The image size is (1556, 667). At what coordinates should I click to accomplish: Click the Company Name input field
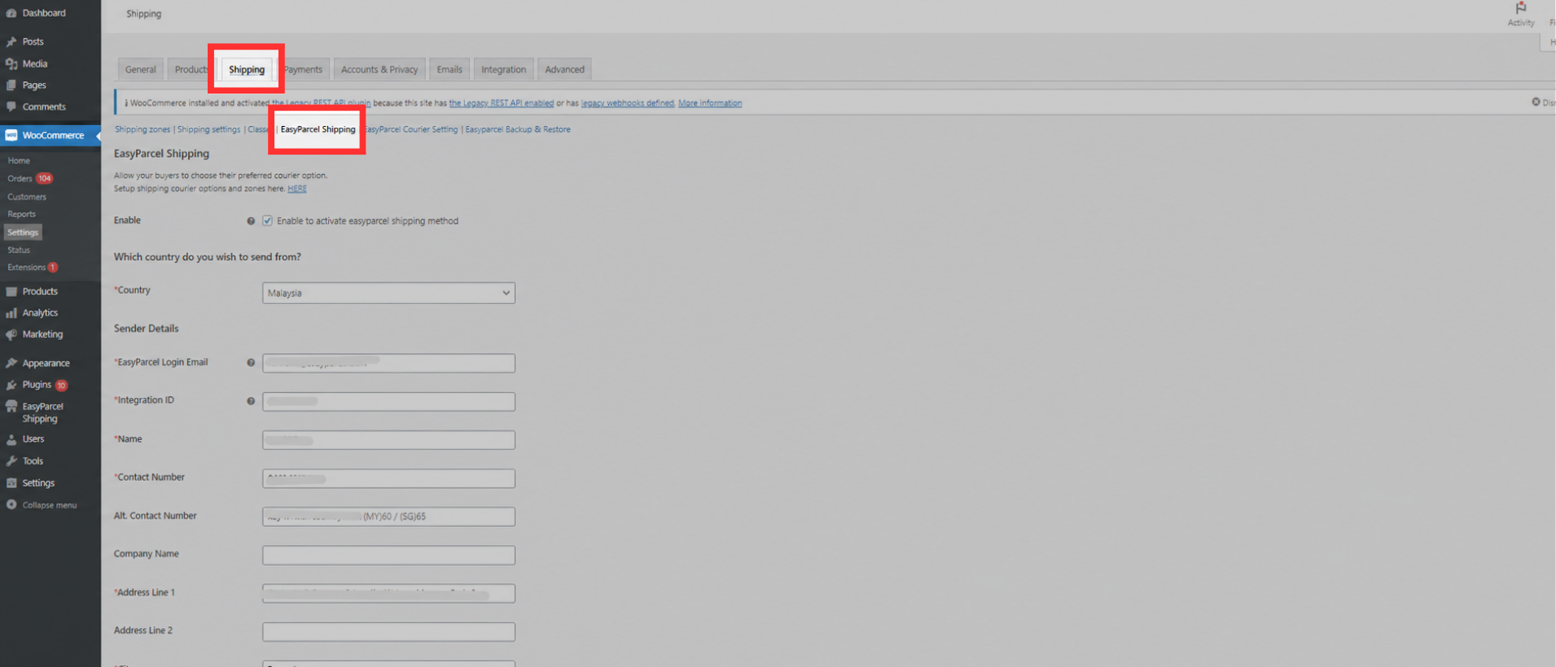(x=388, y=556)
